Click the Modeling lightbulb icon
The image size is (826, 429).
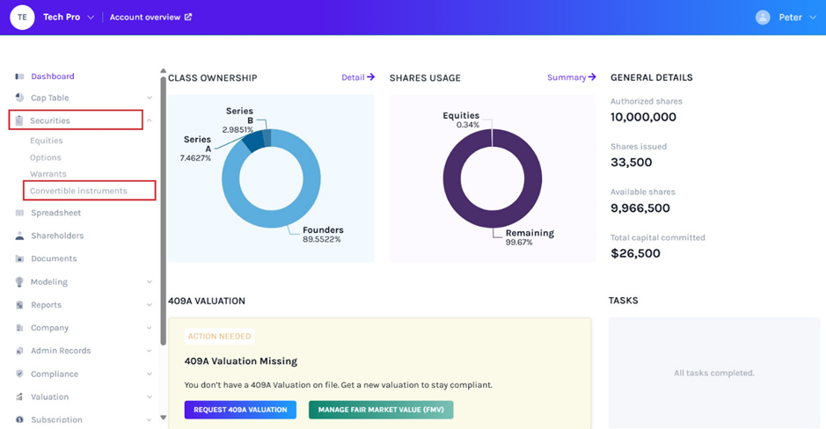pyautogui.click(x=19, y=282)
